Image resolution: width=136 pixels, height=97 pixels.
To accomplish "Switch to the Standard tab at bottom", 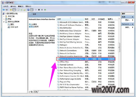I will point(36,92).
